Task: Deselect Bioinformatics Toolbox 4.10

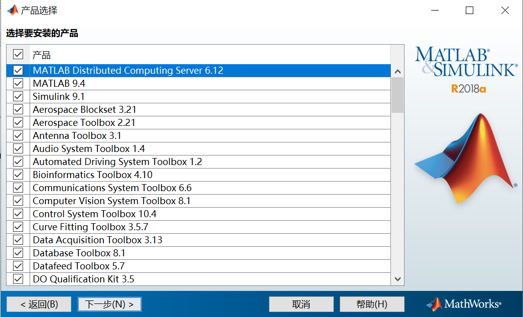Action: [x=18, y=175]
